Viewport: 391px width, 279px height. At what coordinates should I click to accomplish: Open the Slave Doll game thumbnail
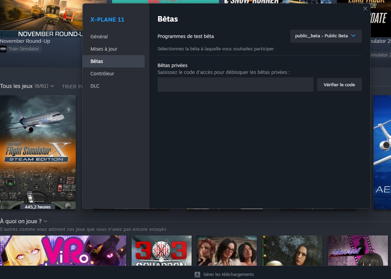(358, 251)
